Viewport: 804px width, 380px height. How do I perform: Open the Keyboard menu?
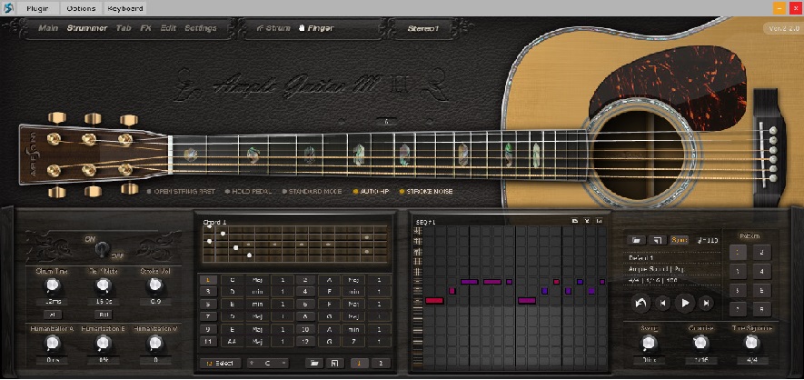pyautogui.click(x=125, y=8)
